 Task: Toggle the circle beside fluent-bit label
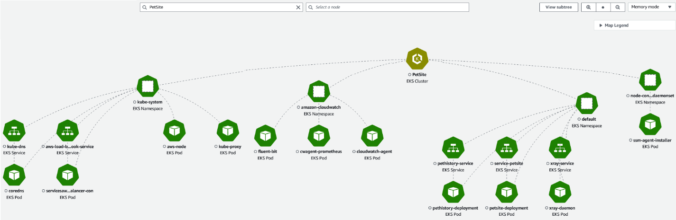[255, 152]
